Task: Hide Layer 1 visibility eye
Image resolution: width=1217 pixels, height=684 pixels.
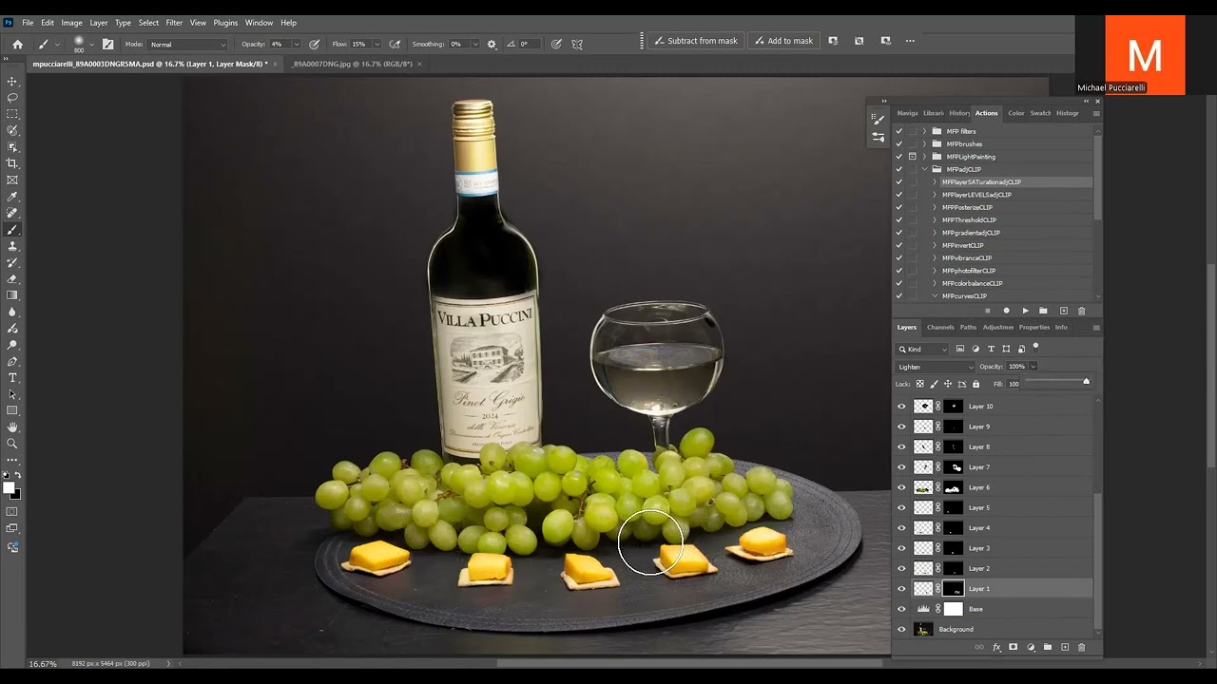Action: (x=901, y=589)
